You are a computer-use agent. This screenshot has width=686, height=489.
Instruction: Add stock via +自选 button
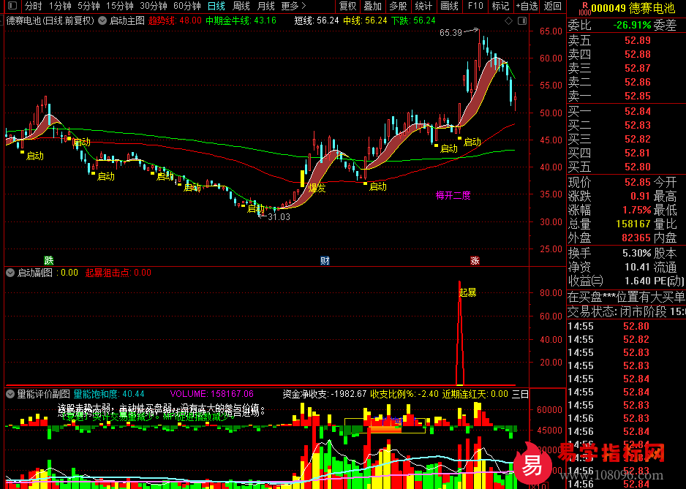point(527,6)
